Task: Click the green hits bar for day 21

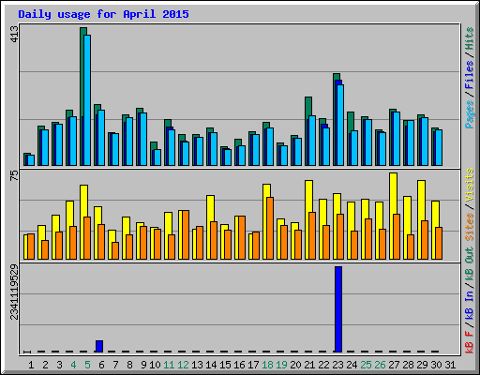Action: [307, 131]
